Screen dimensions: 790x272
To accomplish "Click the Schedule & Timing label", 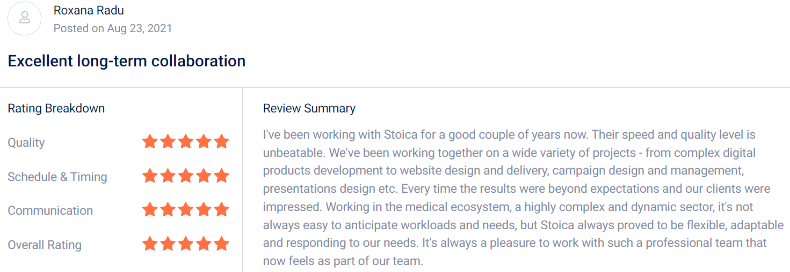I will [x=57, y=177].
